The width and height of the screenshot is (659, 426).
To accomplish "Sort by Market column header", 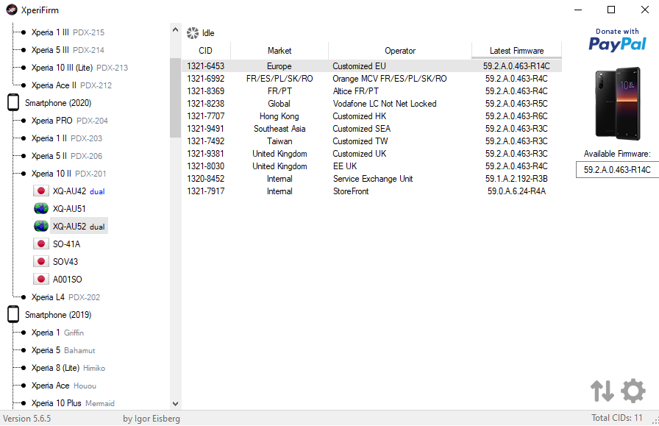I will (279, 51).
